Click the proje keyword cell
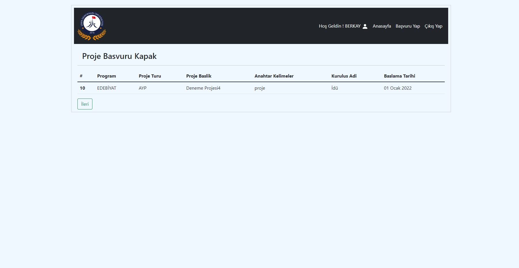Viewport: 519px width, 268px height. (x=260, y=88)
